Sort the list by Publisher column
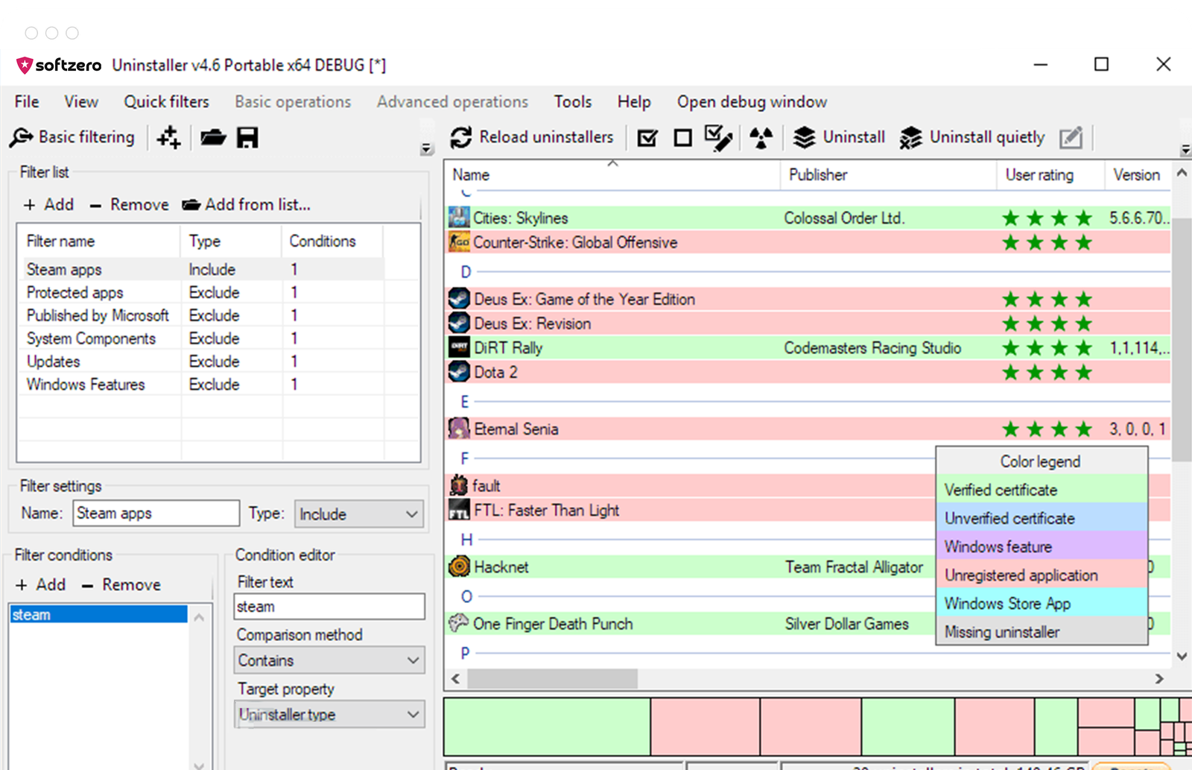This screenshot has height=770, width=1192. click(x=888, y=174)
